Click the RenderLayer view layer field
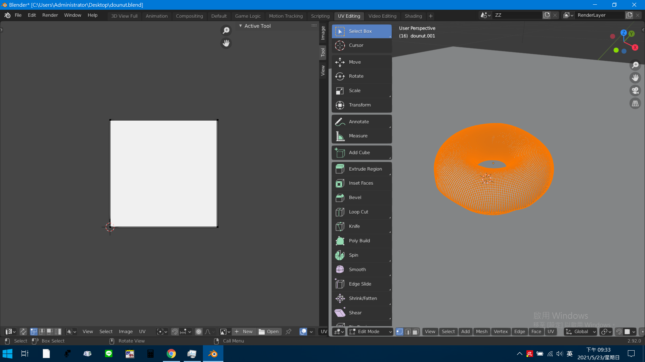 600,15
